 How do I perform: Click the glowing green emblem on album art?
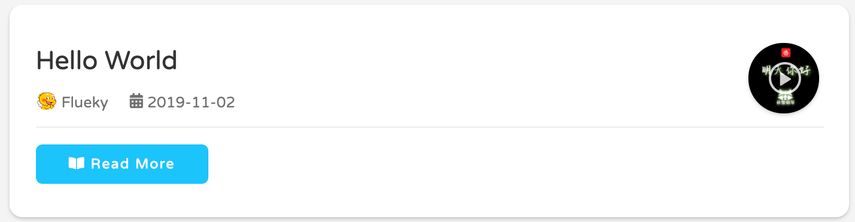[x=784, y=95]
